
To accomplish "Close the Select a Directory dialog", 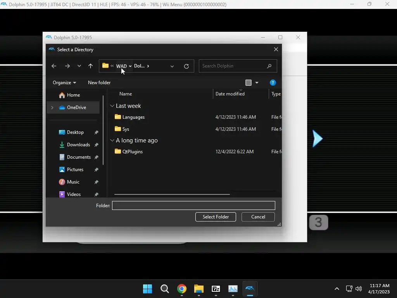I will (276, 49).
